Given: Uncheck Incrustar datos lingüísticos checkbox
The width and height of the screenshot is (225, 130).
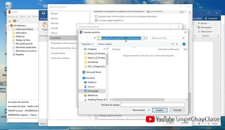Looking at the screenshot, I should point(96,21).
